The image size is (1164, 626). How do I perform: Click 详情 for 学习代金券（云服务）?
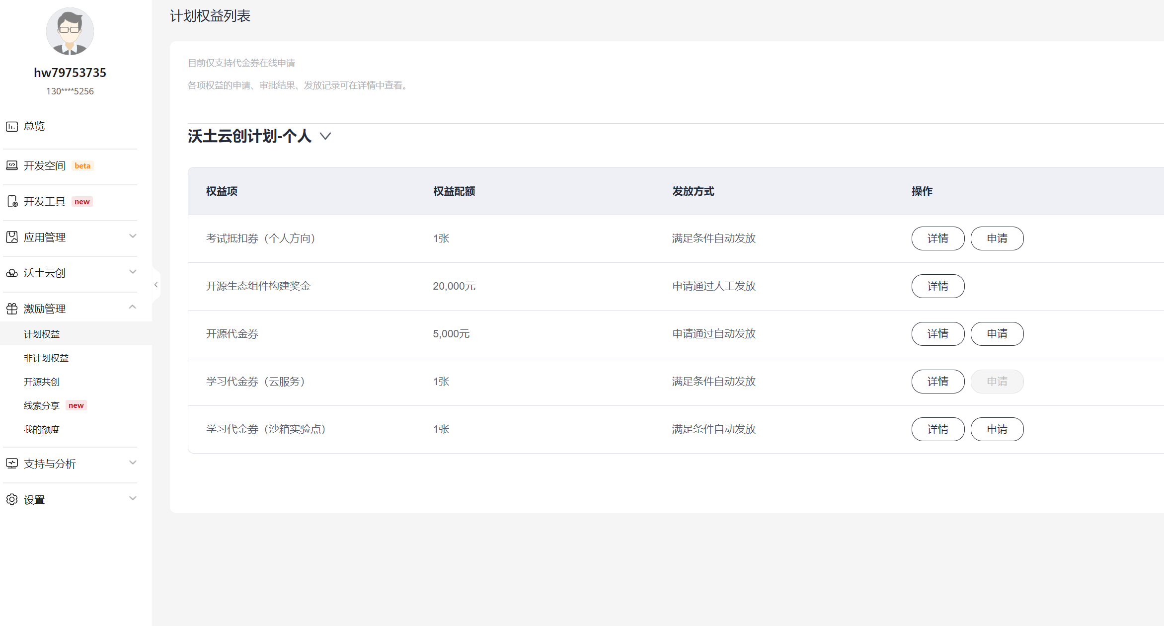[938, 382]
